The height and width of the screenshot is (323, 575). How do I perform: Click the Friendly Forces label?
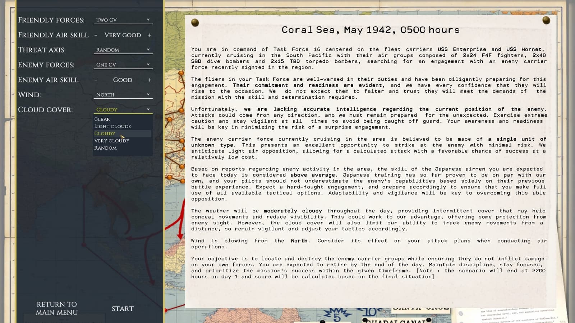click(x=51, y=20)
